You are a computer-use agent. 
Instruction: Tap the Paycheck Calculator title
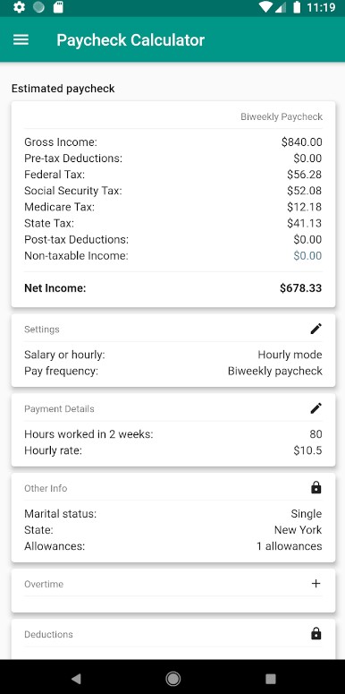[130, 39]
